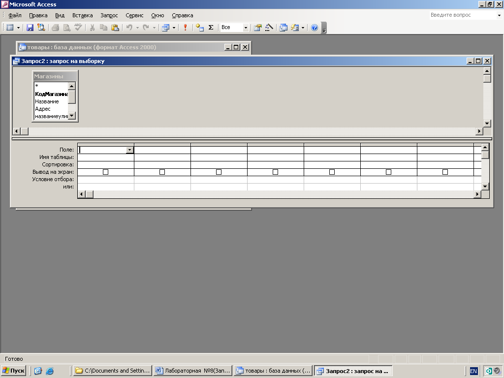Open the Файл menu
The height and width of the screenshot is (378, 504).
[x=15, y=15]
